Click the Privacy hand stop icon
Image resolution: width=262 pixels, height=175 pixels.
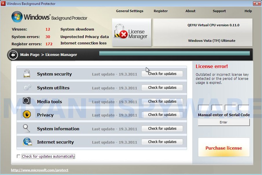click(27, 114)
